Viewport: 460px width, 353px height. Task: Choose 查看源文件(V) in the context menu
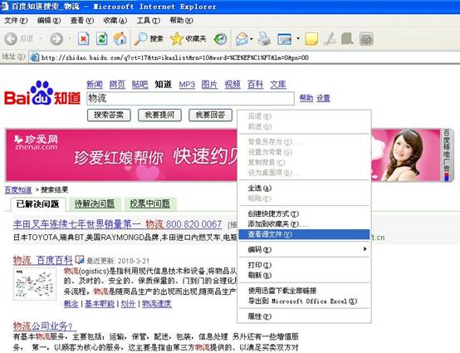click(x=304, y=234)
